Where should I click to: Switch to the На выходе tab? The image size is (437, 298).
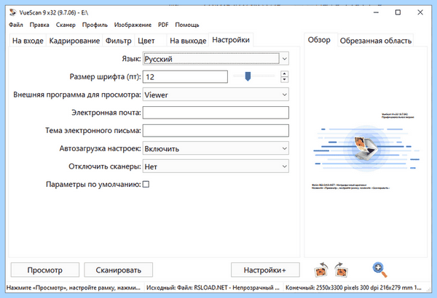point(188,41)
